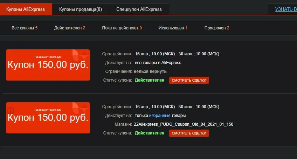Click the 'Магазин:' label
297x159 pixels.
click(x=123, y=124)
